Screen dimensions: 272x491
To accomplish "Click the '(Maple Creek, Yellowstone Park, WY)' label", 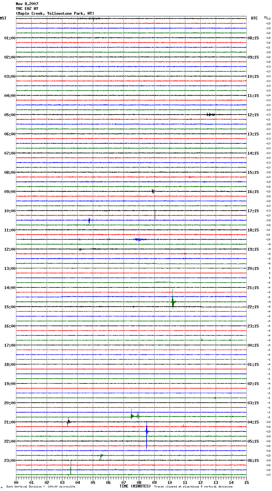I will 55,13.
